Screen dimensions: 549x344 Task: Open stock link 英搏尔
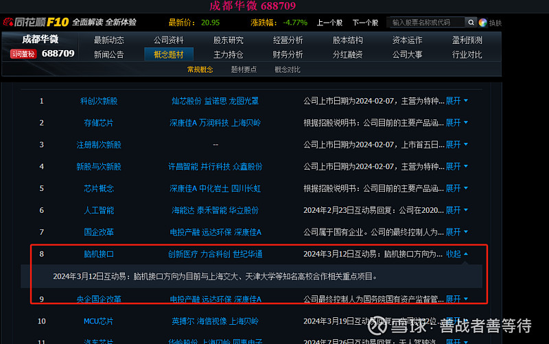click(x=183, y=321)
